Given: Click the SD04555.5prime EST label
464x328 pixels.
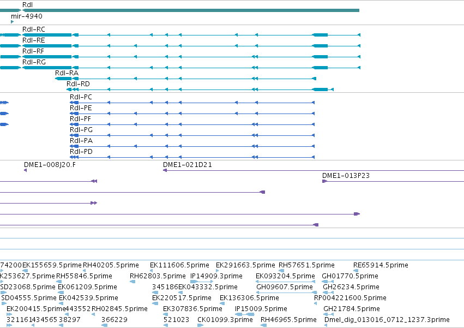Looking at the screenshot, I should tap(29, 298).
